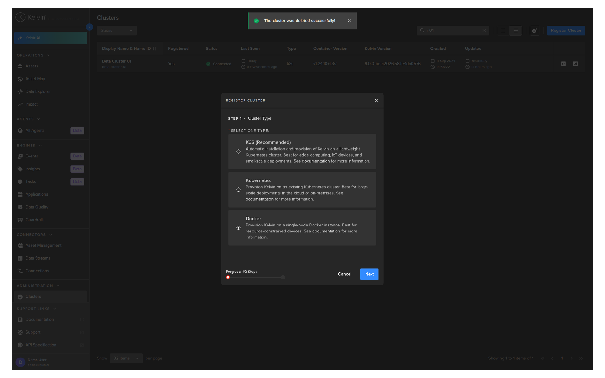Click the Demo User avatar
The width and height of the screenshot is (605, 378).
20,362
